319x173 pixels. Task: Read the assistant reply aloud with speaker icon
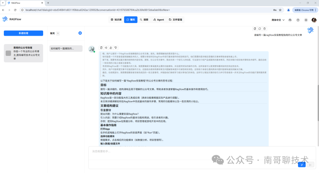click(x=106, y=48)
